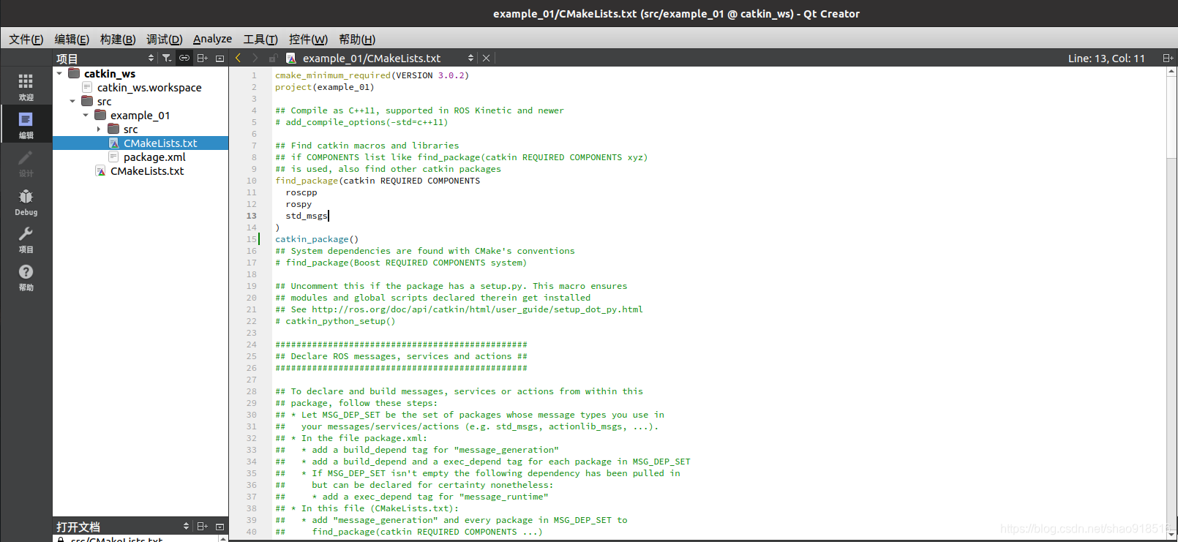Click the editor scrollbar up arrow
Viewport: 1178px width, 542px height.
click(1171, 72)
